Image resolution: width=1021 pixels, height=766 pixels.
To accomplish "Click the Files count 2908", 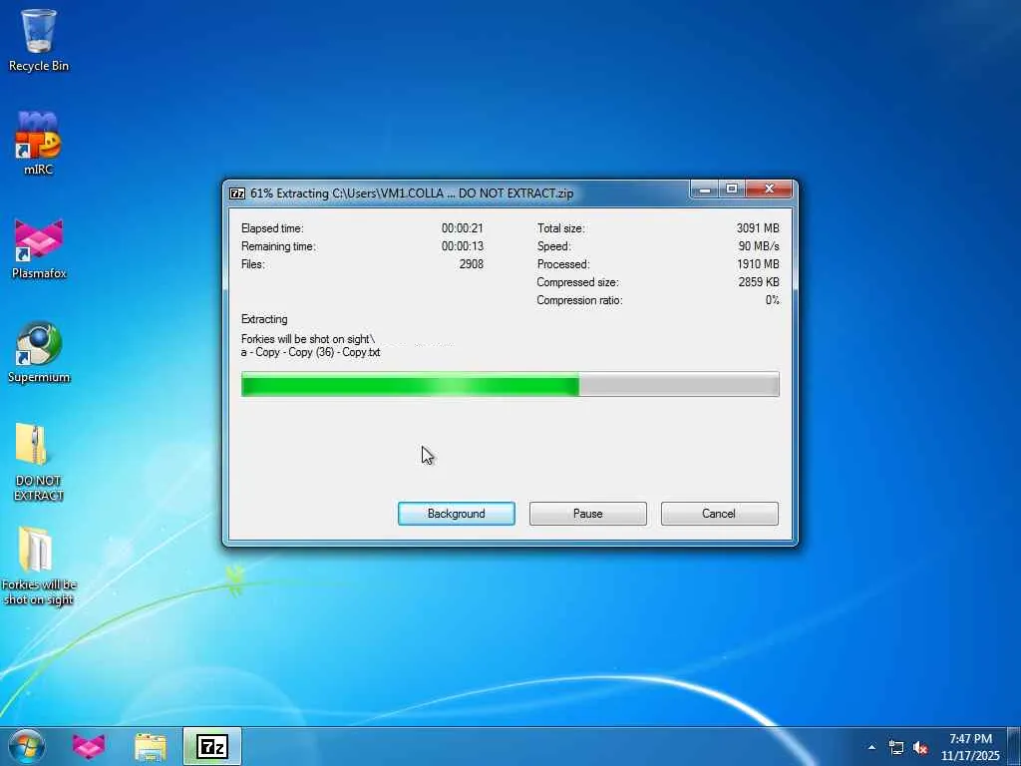I will tap(472, 263).
